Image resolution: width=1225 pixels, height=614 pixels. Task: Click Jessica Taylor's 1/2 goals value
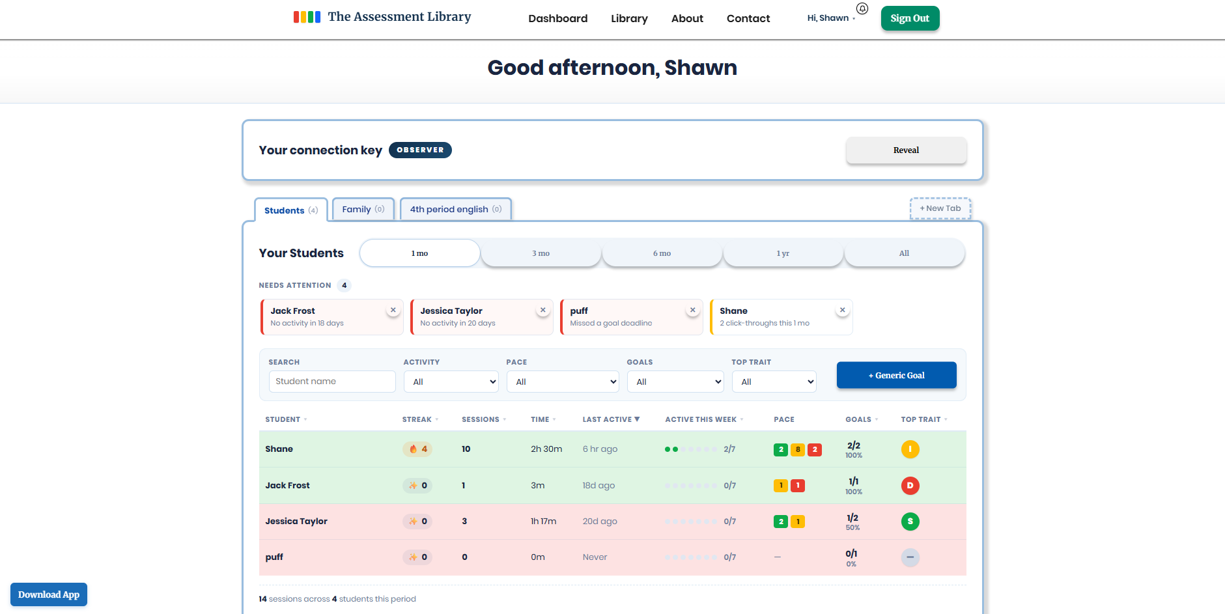pos(852,518)
